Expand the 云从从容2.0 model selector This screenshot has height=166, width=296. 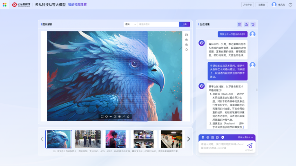[x=246, y=138]
